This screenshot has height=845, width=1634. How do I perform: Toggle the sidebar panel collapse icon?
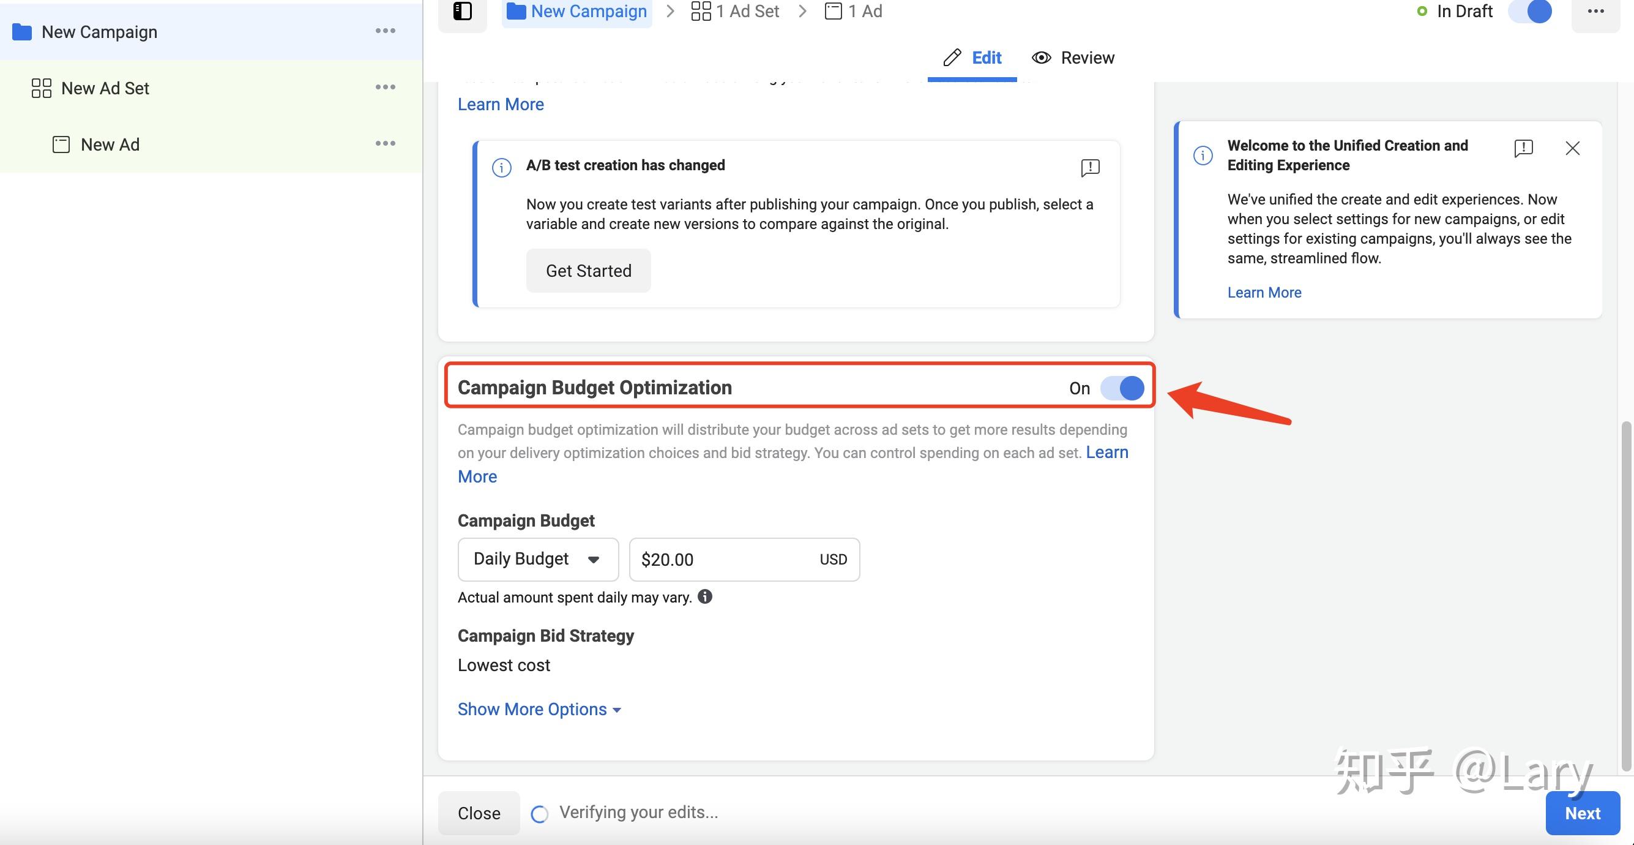[463, 12]
